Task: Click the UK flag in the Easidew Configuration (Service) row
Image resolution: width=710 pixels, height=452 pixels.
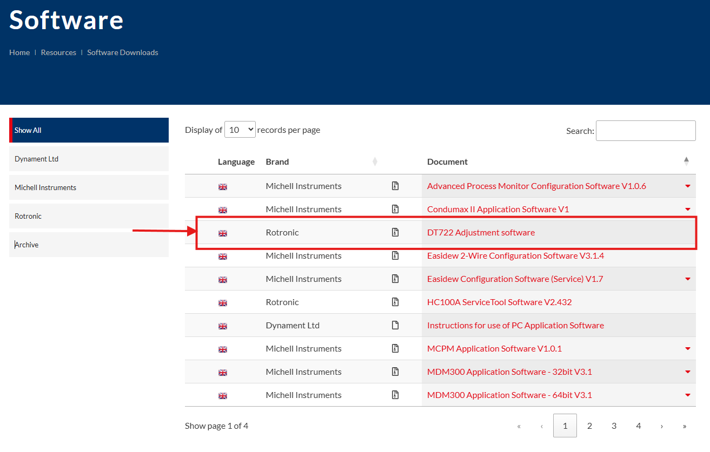Action: 223,280
